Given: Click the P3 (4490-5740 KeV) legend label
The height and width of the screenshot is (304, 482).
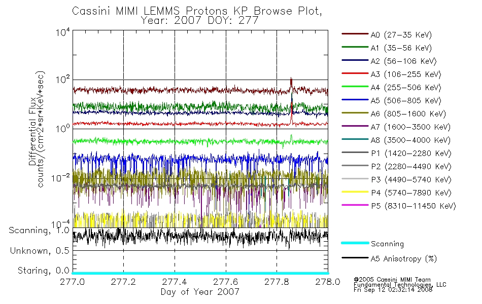Looking at the screenshot, I should (x=411, y=180).
